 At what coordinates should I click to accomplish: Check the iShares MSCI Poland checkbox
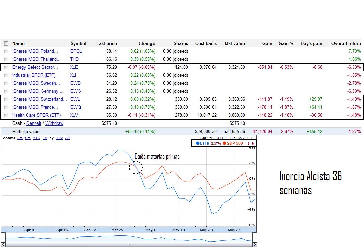(6, 51)
